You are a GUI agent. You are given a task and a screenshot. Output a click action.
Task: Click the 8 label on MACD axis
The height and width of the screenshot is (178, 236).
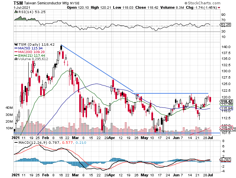[x=223, y=141]
